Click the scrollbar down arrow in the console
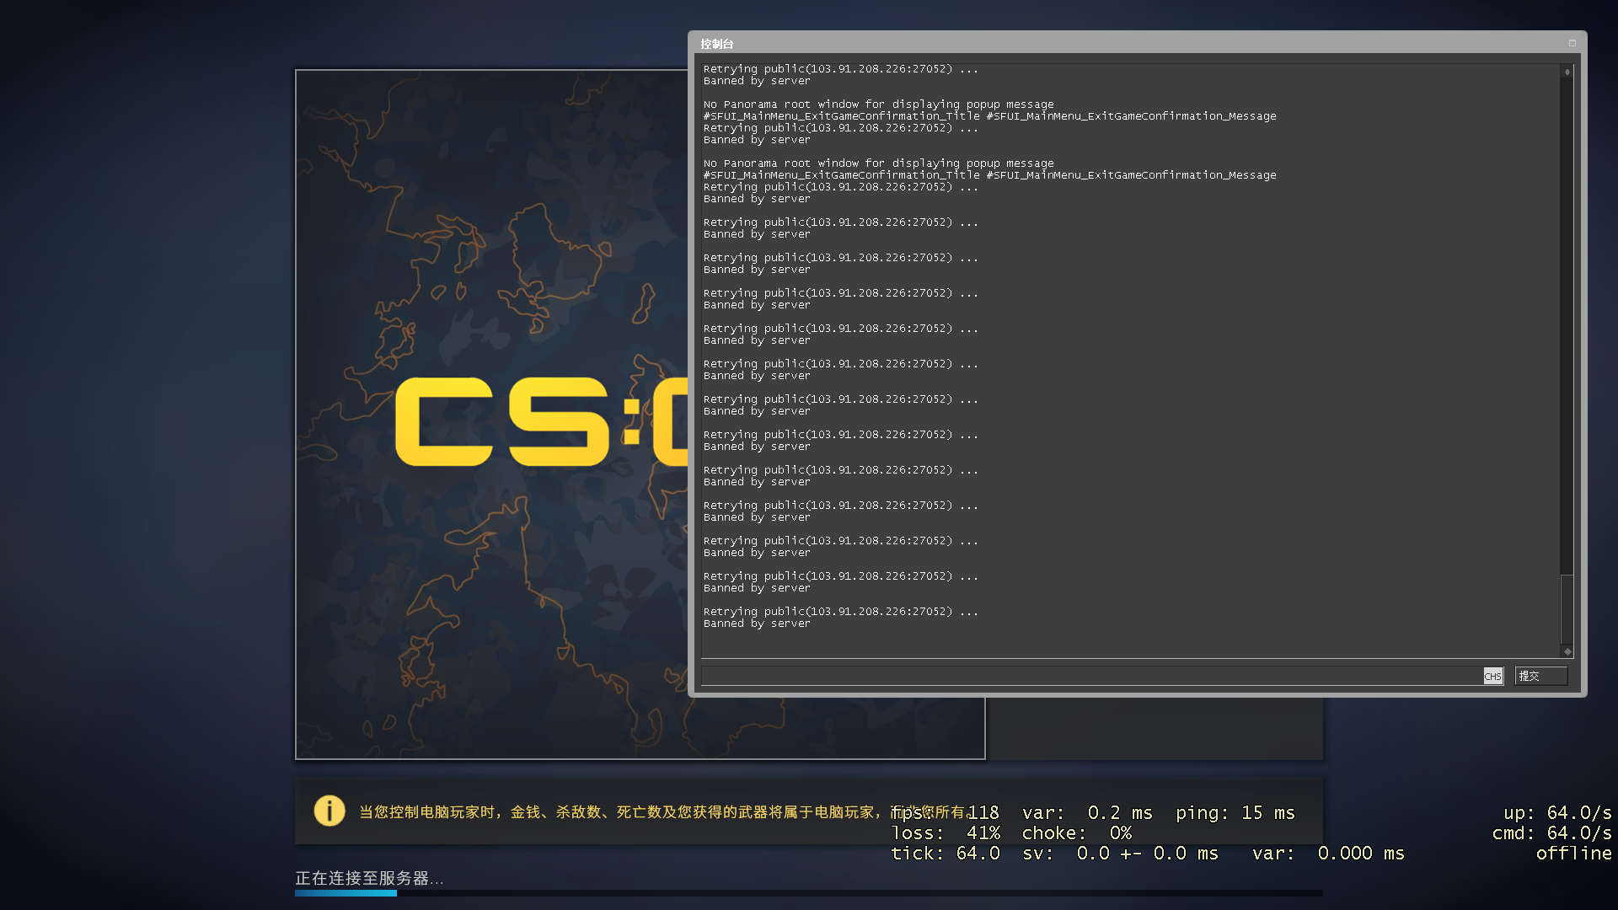Image resolution: width=1618 pixels, height=910 pixels. coord(1566,651)
